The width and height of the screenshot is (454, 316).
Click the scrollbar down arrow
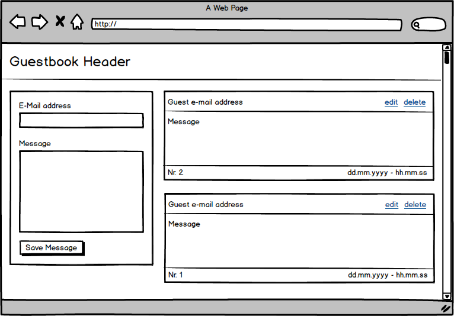447,296
